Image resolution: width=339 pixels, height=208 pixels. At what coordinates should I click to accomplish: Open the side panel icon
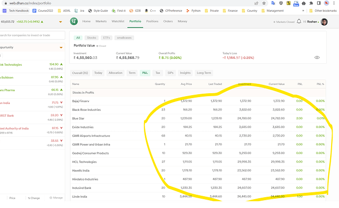(x=319, y=3)
